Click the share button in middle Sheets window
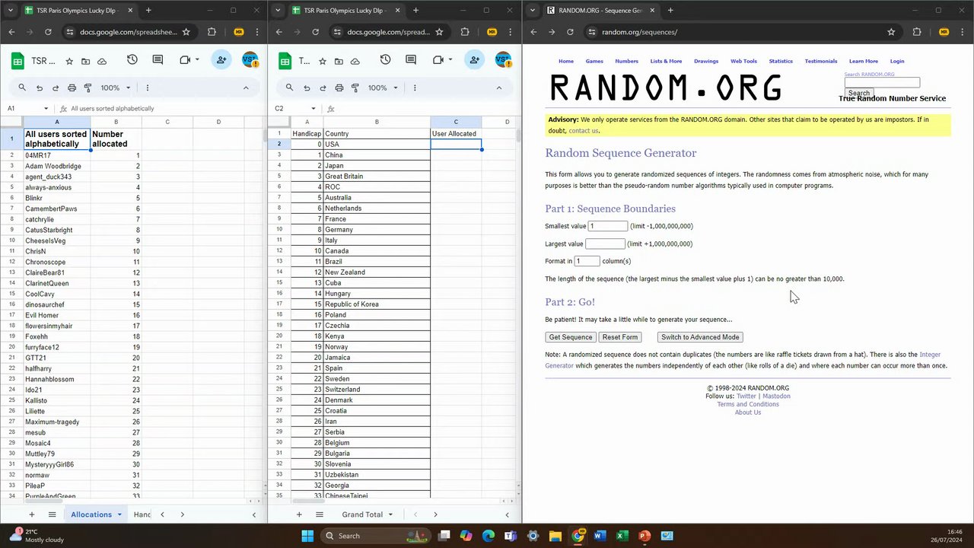 [x=474, y=60]
